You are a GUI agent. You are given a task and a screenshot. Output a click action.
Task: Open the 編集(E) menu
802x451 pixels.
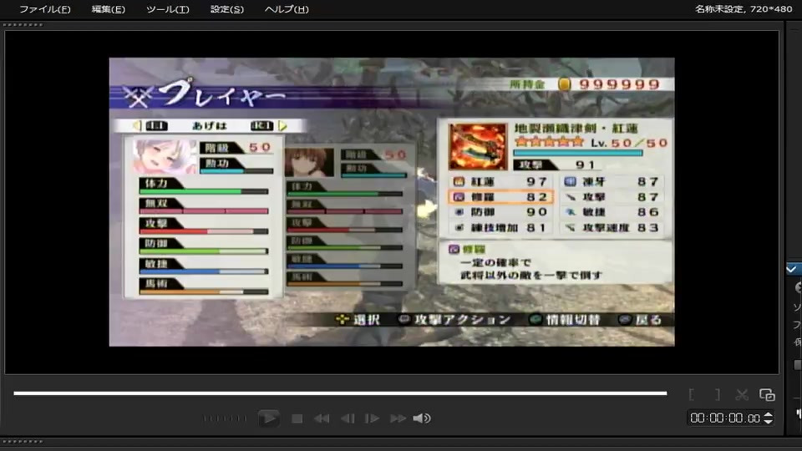[108, 9]
